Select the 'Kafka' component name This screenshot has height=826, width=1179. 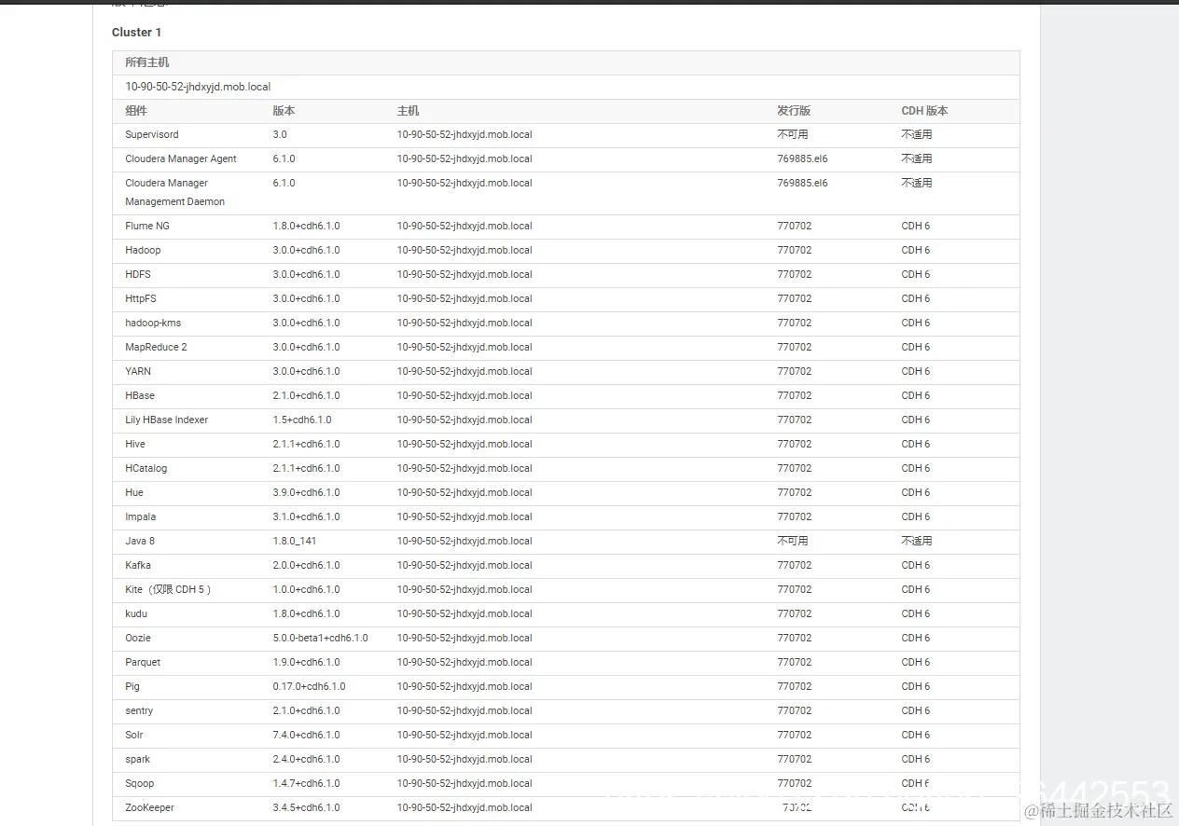(138, 566)
